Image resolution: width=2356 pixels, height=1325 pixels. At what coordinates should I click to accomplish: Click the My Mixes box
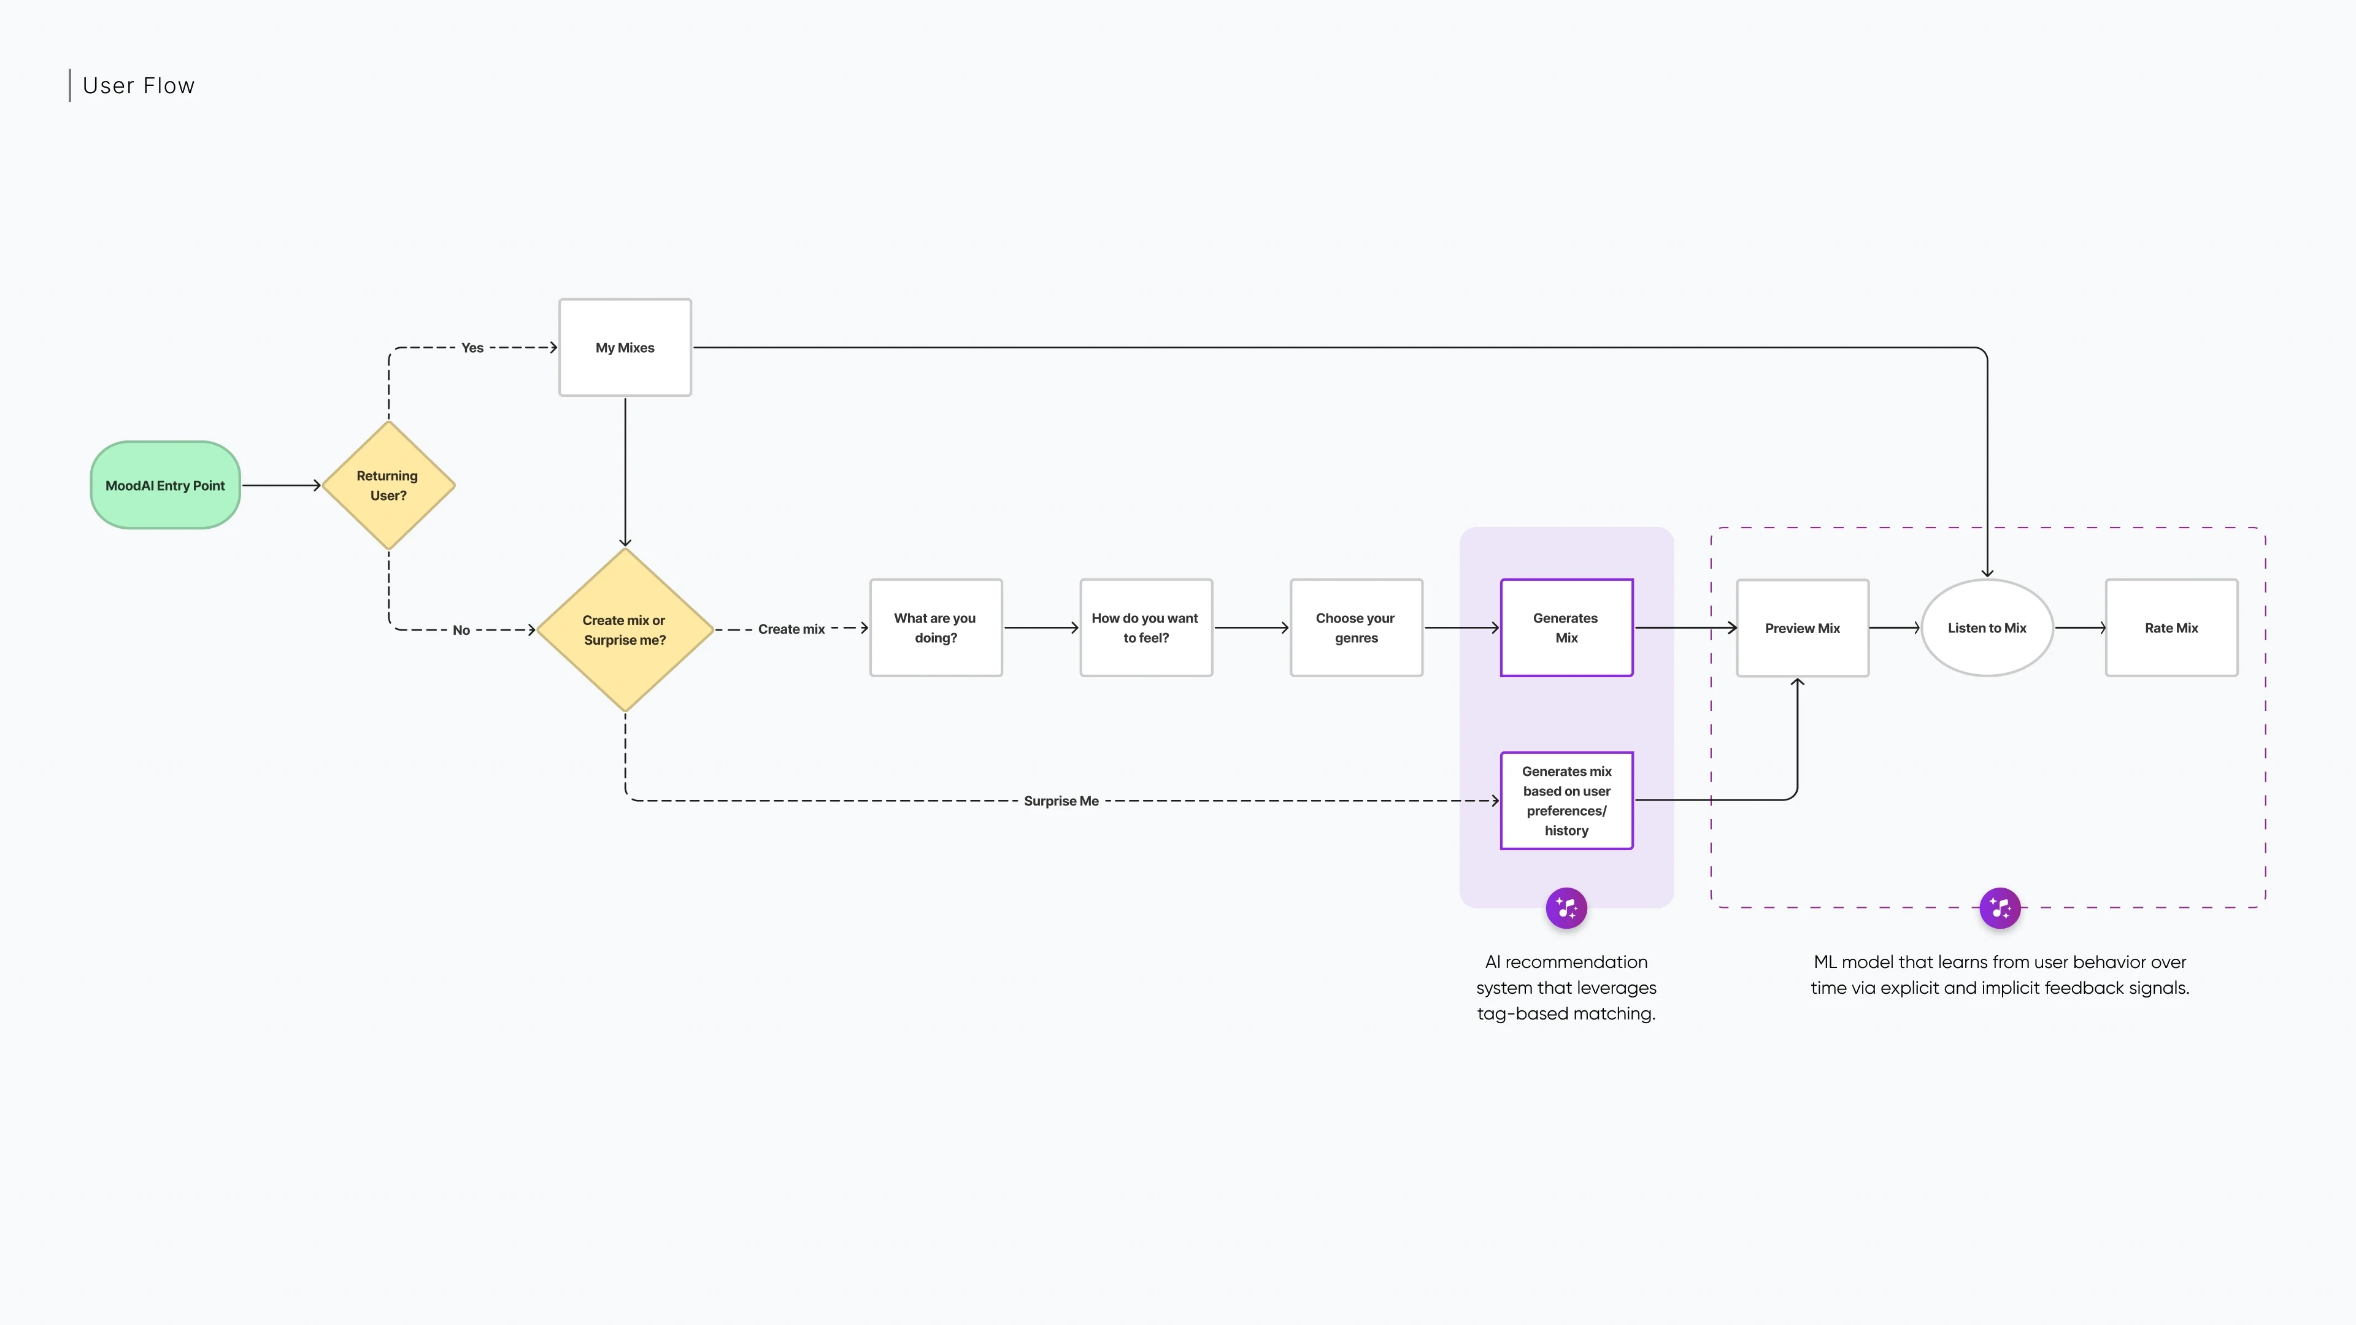625,347
